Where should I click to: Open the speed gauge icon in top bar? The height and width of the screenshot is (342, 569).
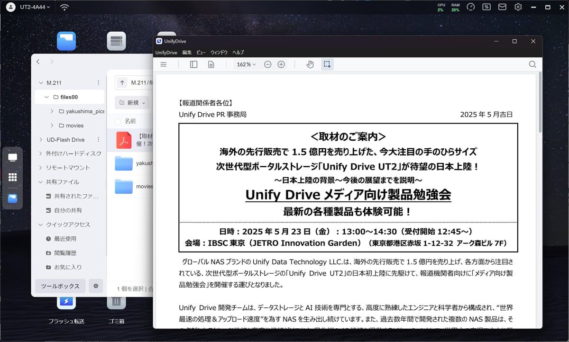[x=471, y=7]
